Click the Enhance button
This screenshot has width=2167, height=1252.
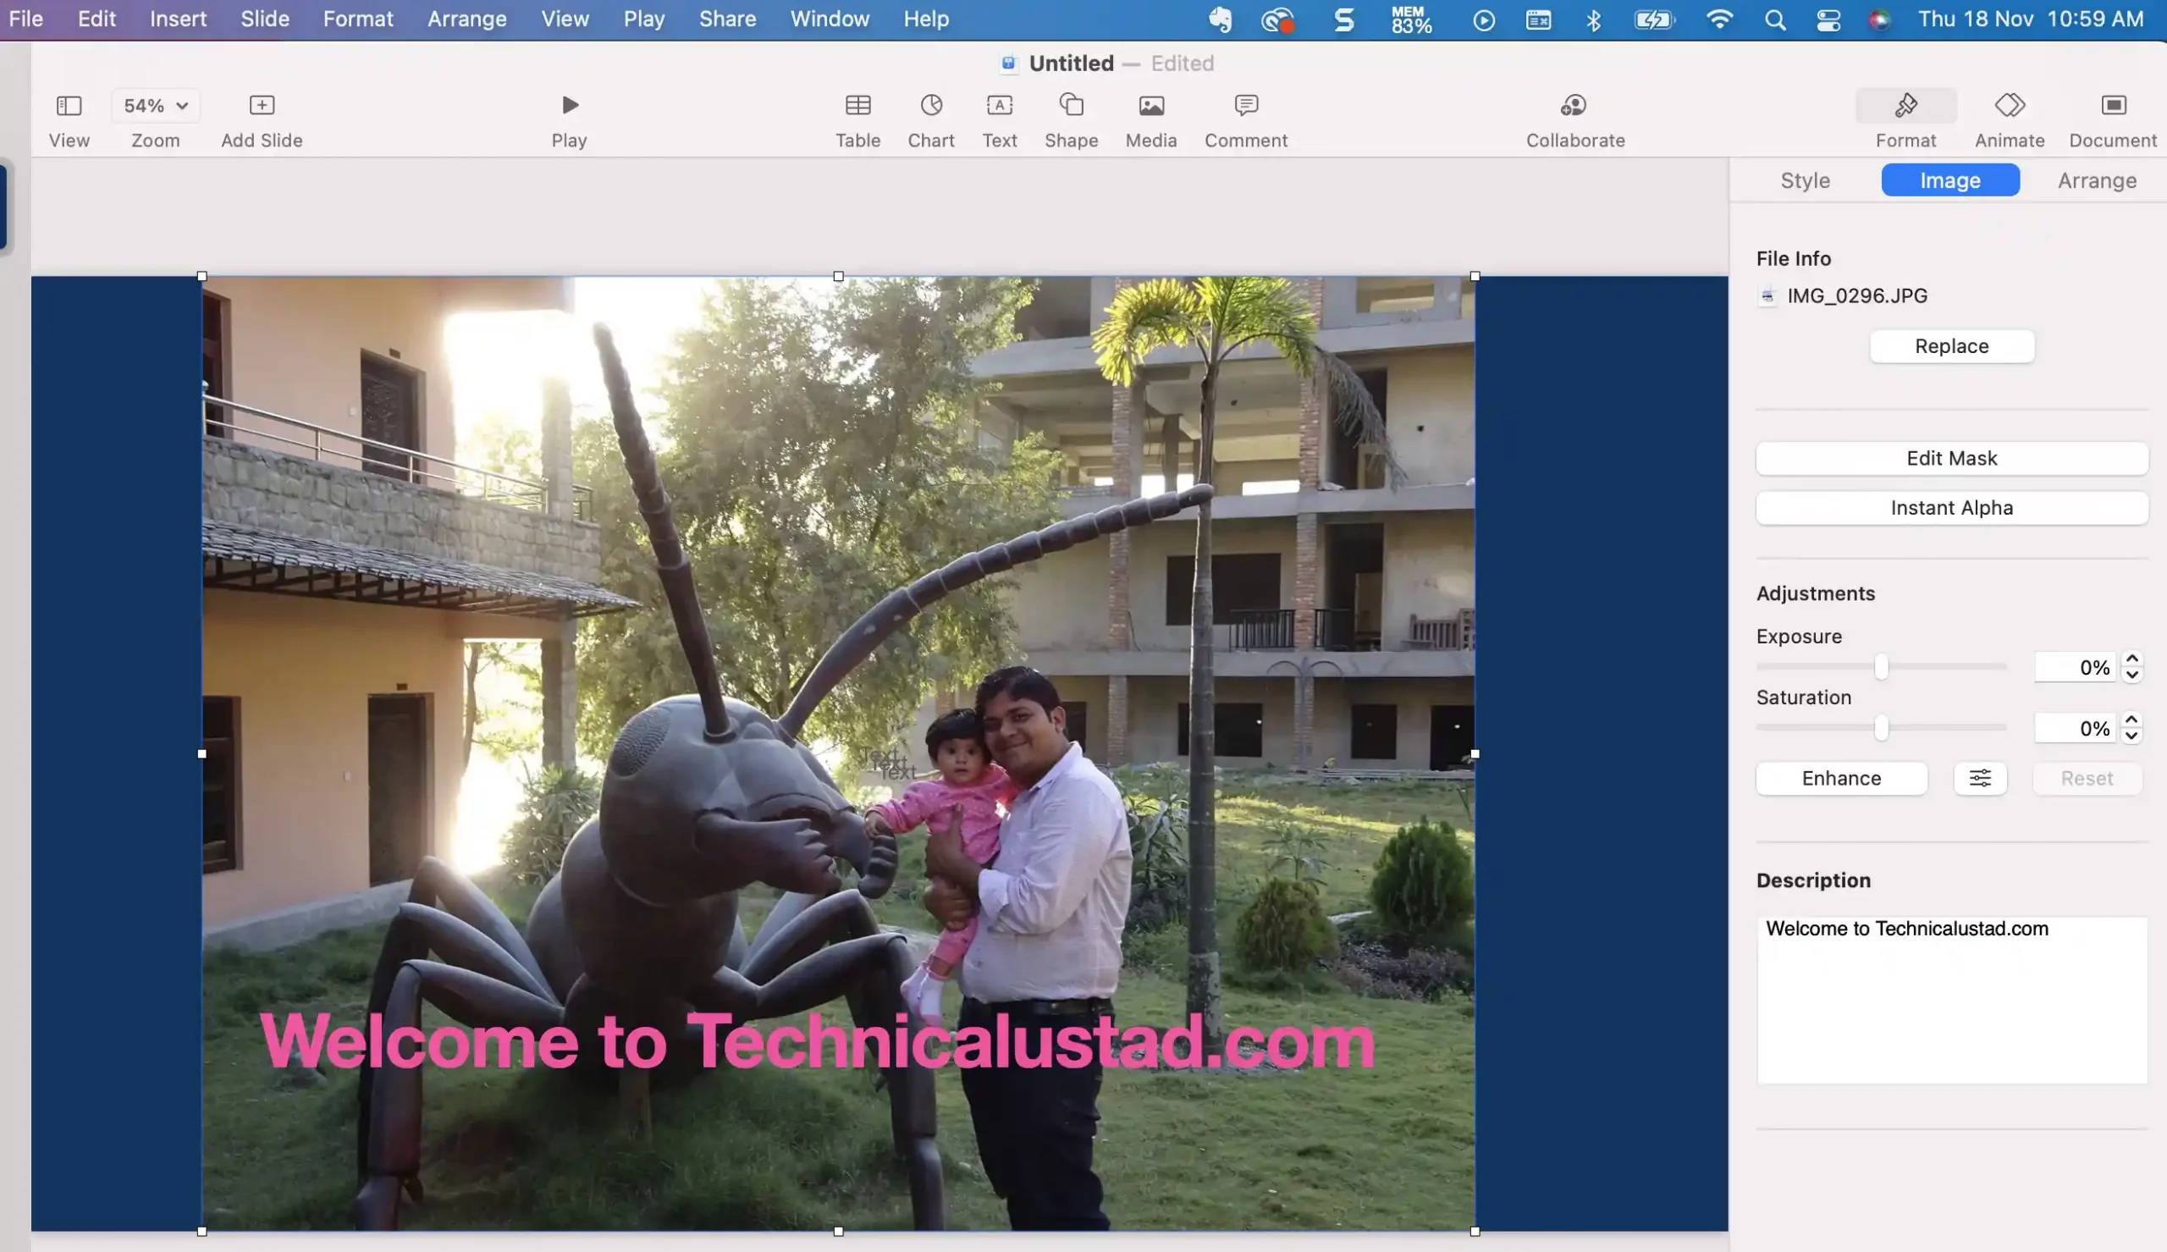(x=1840, y=778)
